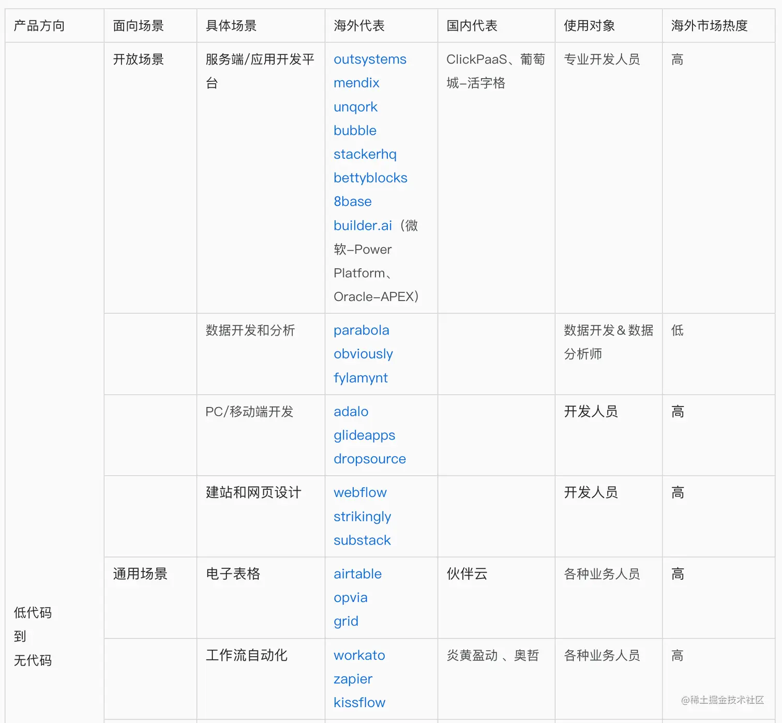Select the ClickPaaS、葡萄城-活字格 cell
782x723 pixels.
pyautogui.click(x=497, y=178)
